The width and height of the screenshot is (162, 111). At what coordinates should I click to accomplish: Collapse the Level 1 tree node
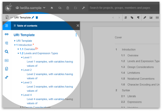point(22,58)
